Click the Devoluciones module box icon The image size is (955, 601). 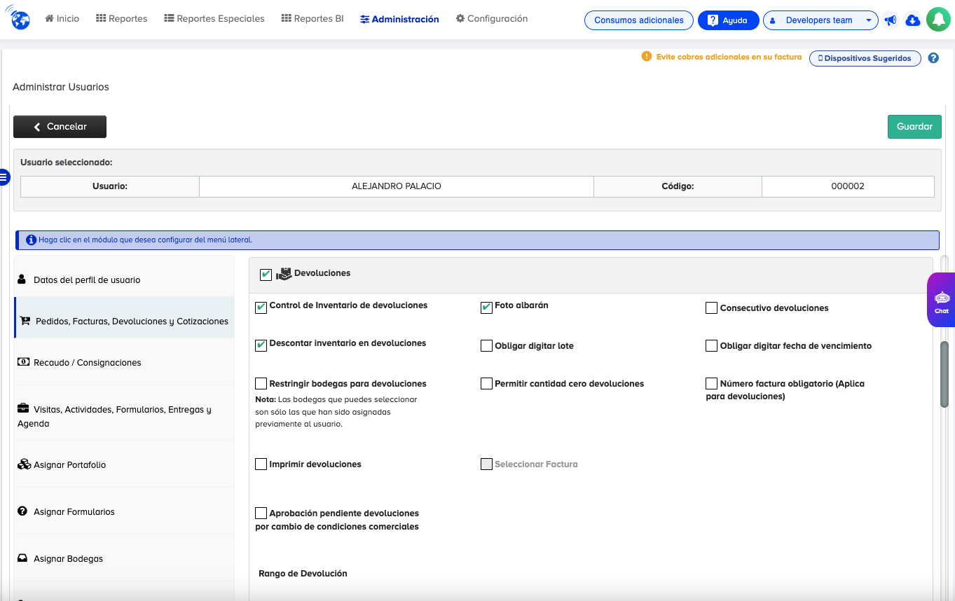283,274
